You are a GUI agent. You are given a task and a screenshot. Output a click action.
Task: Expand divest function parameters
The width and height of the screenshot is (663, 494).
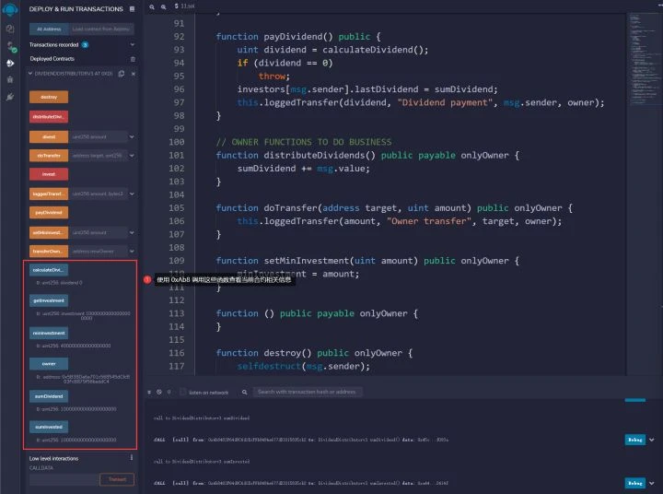tap(132, 136)
